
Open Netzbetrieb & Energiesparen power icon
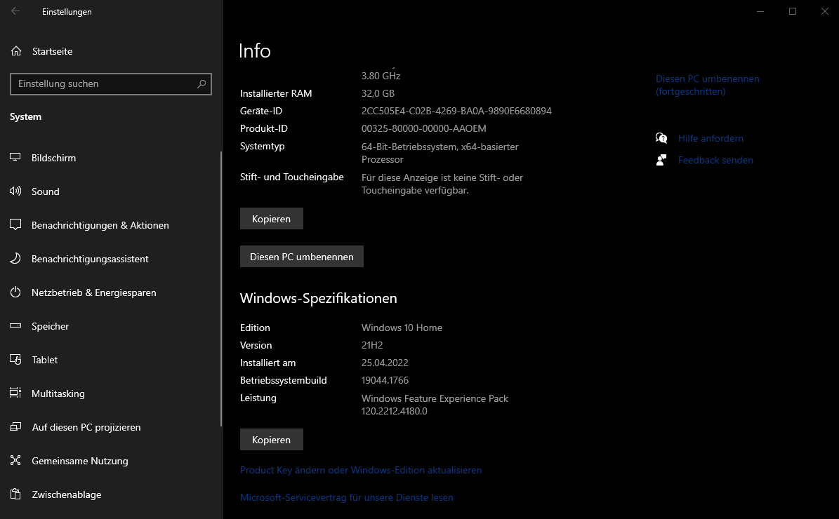(x=15, y=292)
